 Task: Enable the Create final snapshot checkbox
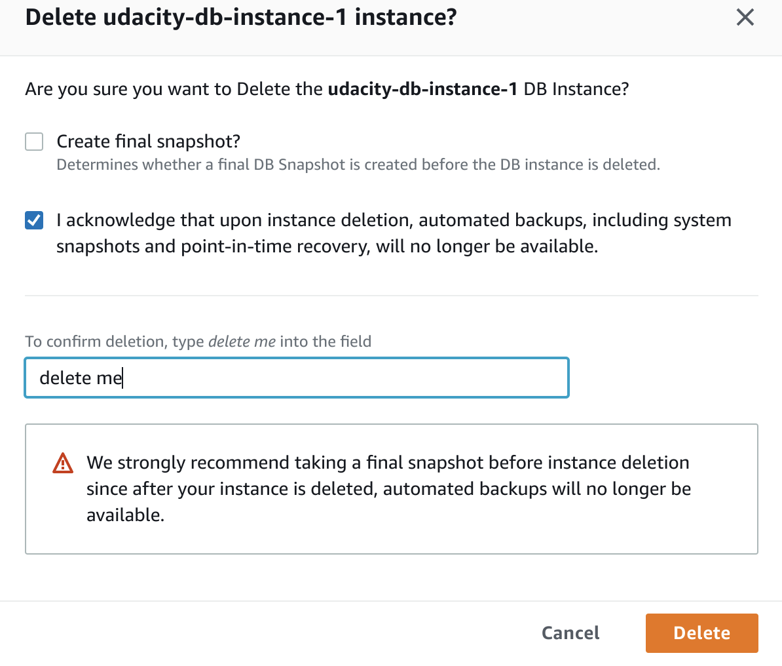(34, 142)
